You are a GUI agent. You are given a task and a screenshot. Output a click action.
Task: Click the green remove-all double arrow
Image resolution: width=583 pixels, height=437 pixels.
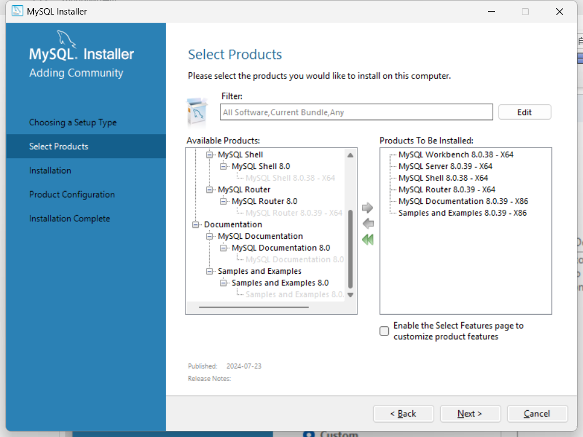[368, 239]
